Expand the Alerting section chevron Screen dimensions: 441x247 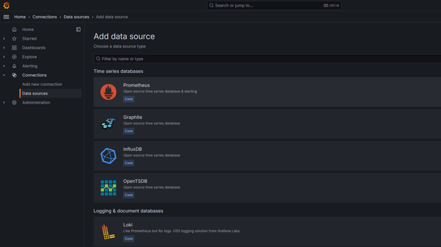(4, 66)
